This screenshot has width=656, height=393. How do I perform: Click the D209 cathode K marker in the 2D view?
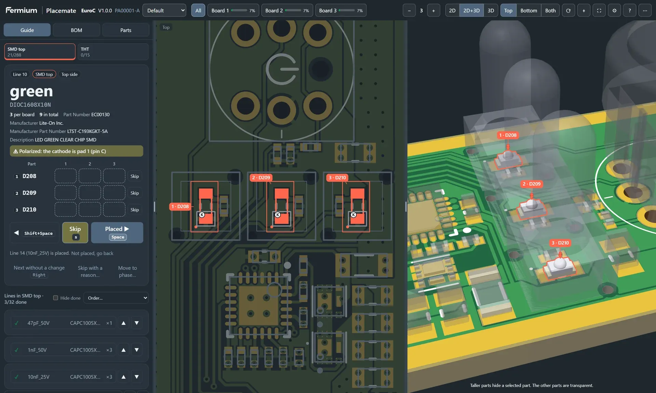278,215
